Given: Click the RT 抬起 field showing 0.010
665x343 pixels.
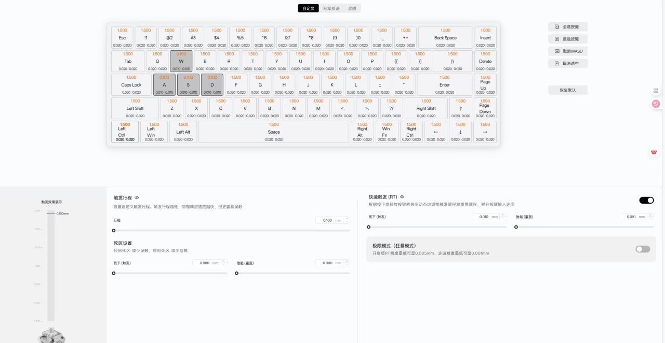Looking at the screenshot, I should click(633, 217).
